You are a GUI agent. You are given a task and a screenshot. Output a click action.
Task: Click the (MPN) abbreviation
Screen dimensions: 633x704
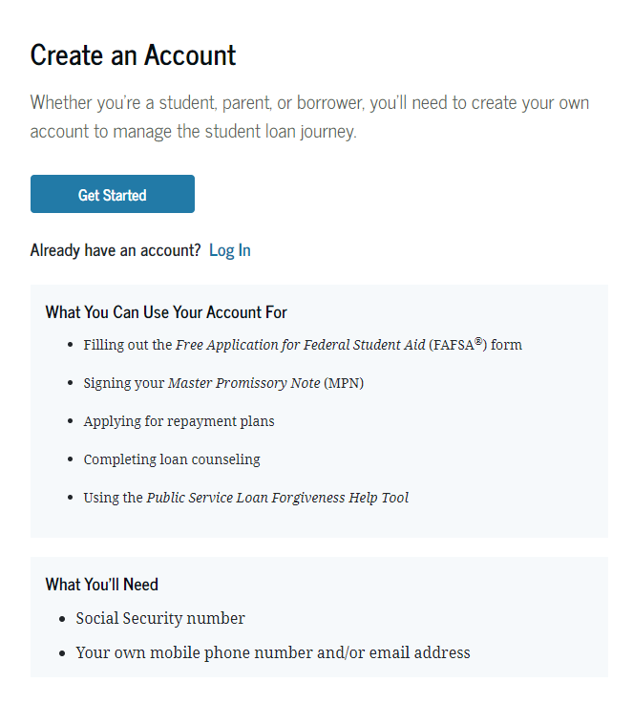coord(344,383)
